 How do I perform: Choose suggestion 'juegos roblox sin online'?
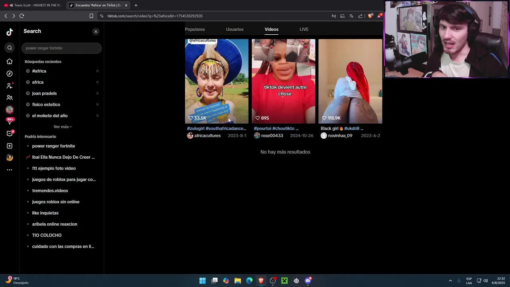pyautogui.click(x=56, y=202)
